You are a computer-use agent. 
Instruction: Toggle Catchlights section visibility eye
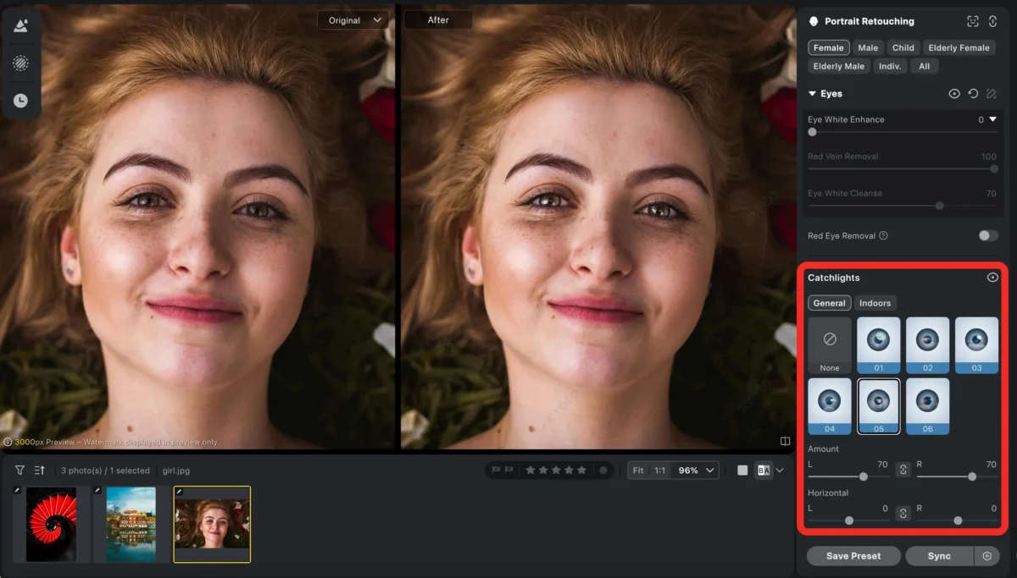(992, 278)
